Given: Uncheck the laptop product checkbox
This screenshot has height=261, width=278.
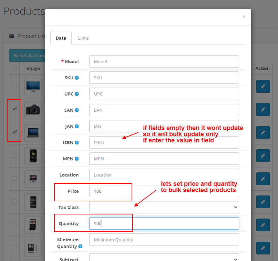Looking at the screenshot, I should coord(14,132).
